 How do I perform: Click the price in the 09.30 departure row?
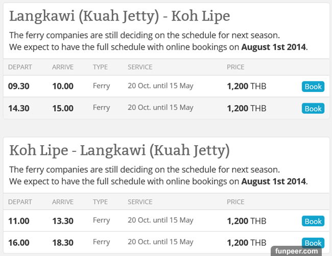tap(246, 86)
